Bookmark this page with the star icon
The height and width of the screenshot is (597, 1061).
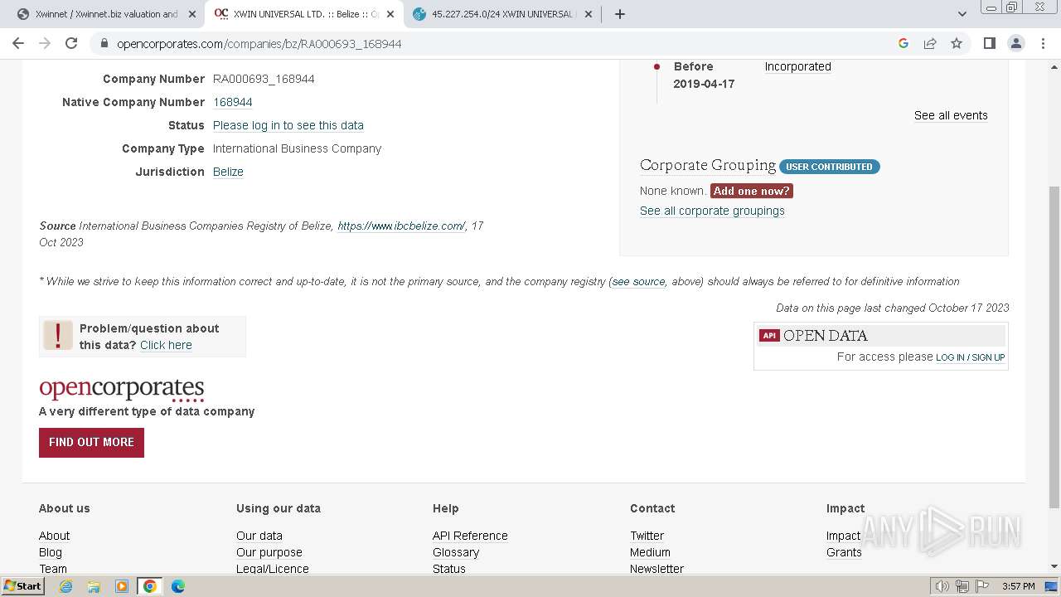(957, 43)
